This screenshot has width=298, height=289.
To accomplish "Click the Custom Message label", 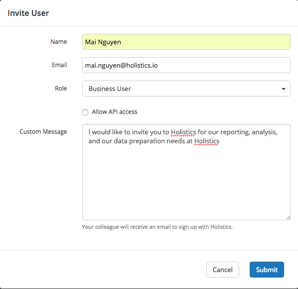I will [43, 131].
